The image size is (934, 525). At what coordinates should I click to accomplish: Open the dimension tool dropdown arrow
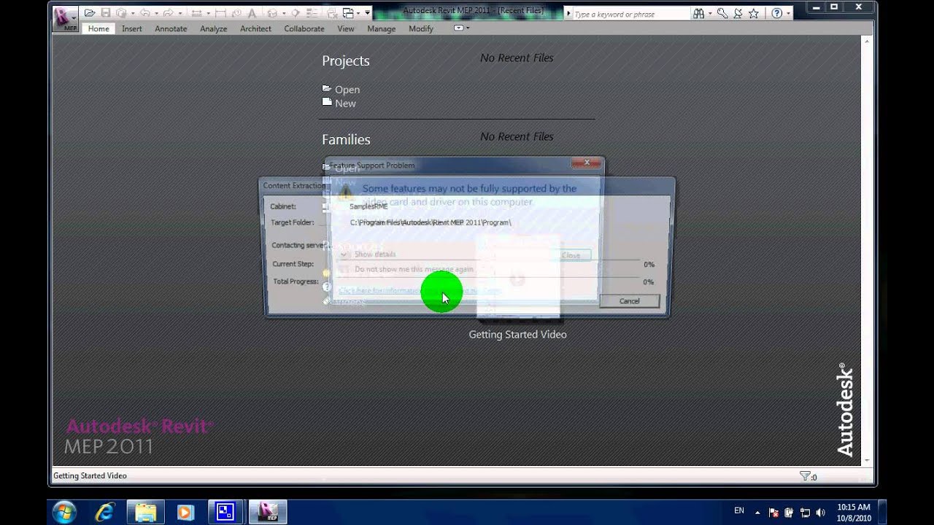pyautogui.click(x=209, y=13)
